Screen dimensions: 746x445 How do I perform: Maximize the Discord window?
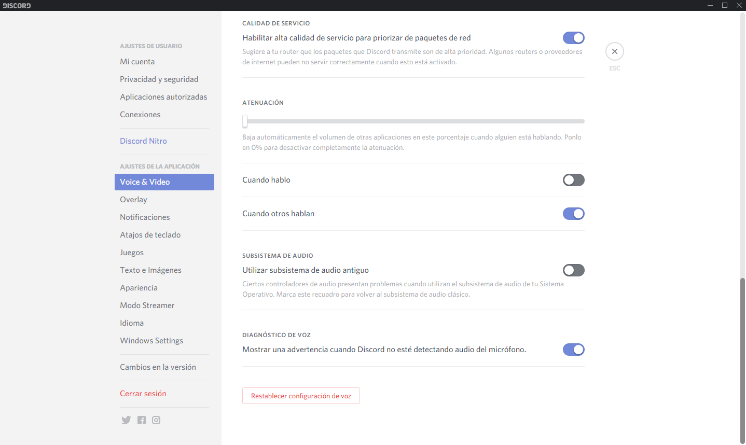click(725, 5)
